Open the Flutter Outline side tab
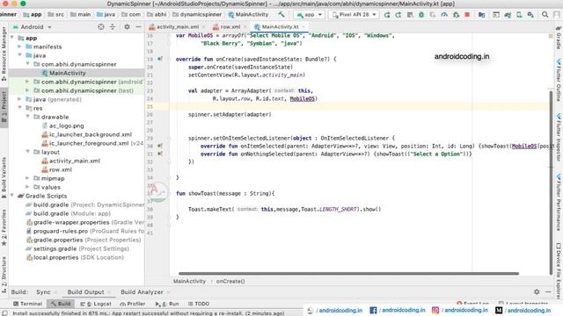The height and width of the screenshot is (316, 563). tap(559, 80)
